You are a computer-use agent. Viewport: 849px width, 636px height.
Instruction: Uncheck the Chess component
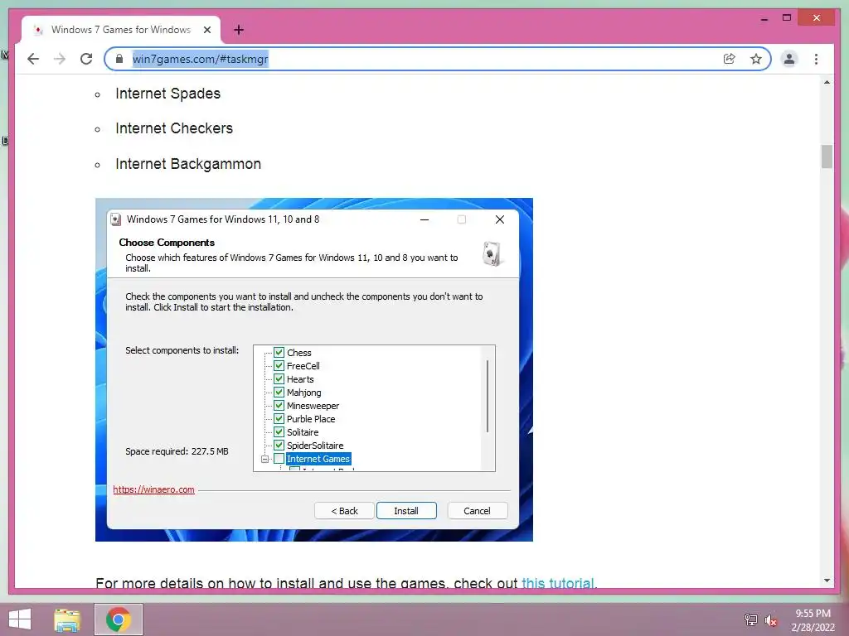pos(279,353)
